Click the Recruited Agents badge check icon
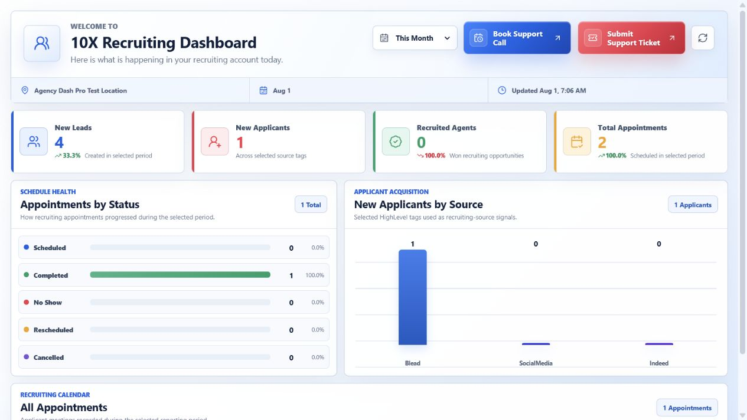 [x=396, y=142]
